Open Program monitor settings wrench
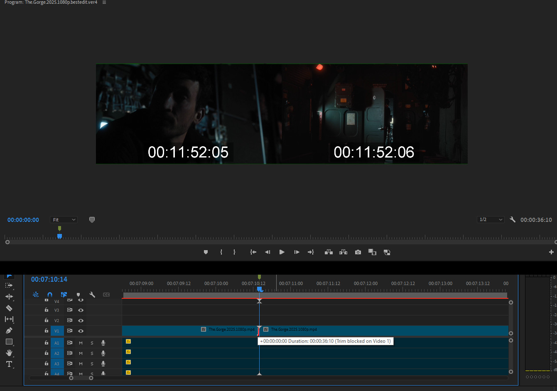557x391 pixels. click(x=513, y=219)
